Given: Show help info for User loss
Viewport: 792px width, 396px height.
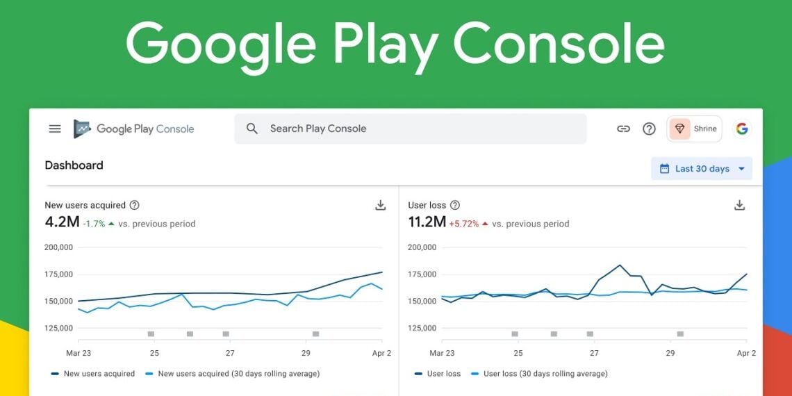Looking at the screenshot, I should click(x=455, y=205).
